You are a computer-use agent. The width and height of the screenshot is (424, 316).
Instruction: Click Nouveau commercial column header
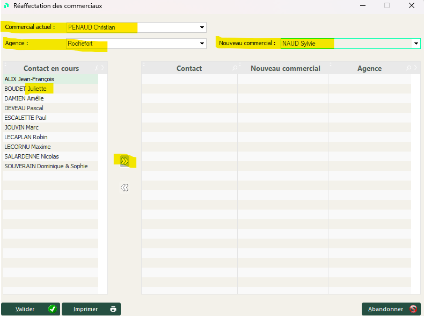[x=286, y=68]
